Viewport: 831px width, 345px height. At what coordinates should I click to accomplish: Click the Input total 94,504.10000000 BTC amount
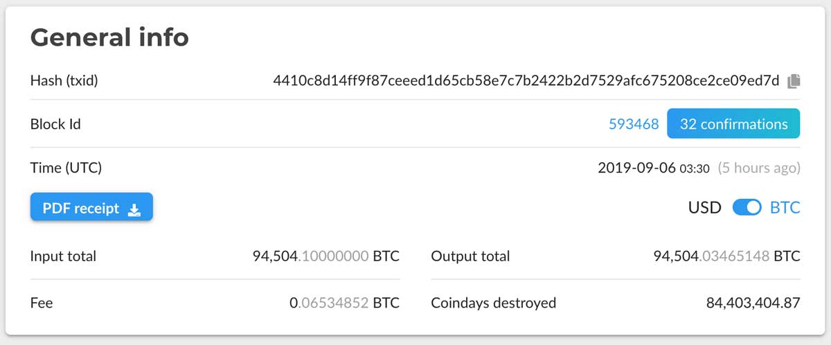pyautogui.click(x=326, y=256)
